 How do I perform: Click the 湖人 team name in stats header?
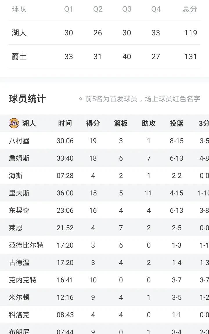click(29, 123)
